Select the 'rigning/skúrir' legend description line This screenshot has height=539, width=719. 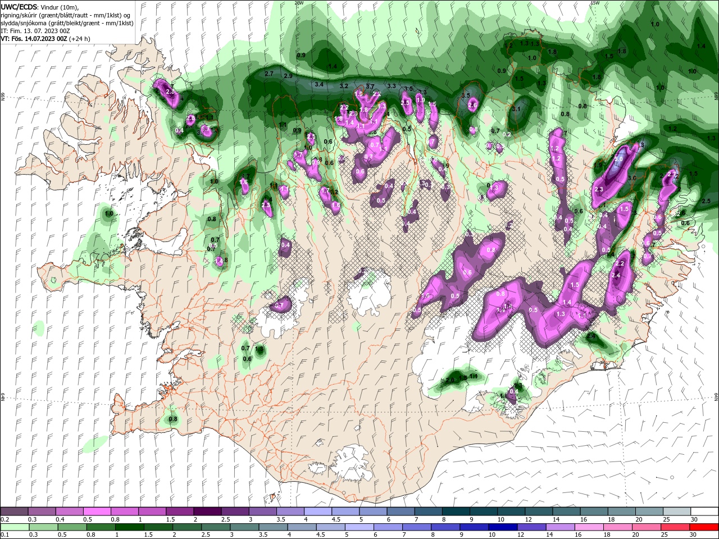[x=66, y=15]
